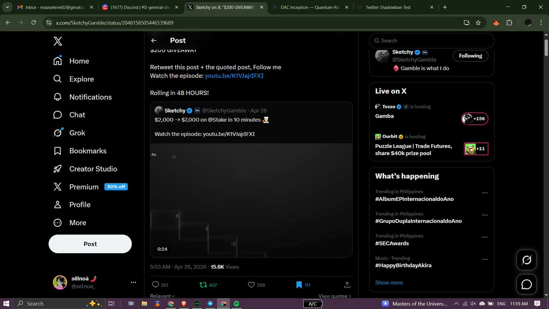Join the Puzzle League live space
Viewport: 549px width, 309px height.
click(x=476, y=149)
